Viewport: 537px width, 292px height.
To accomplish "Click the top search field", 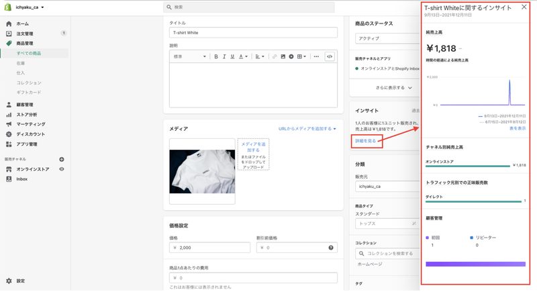I will tap(249, 7).
